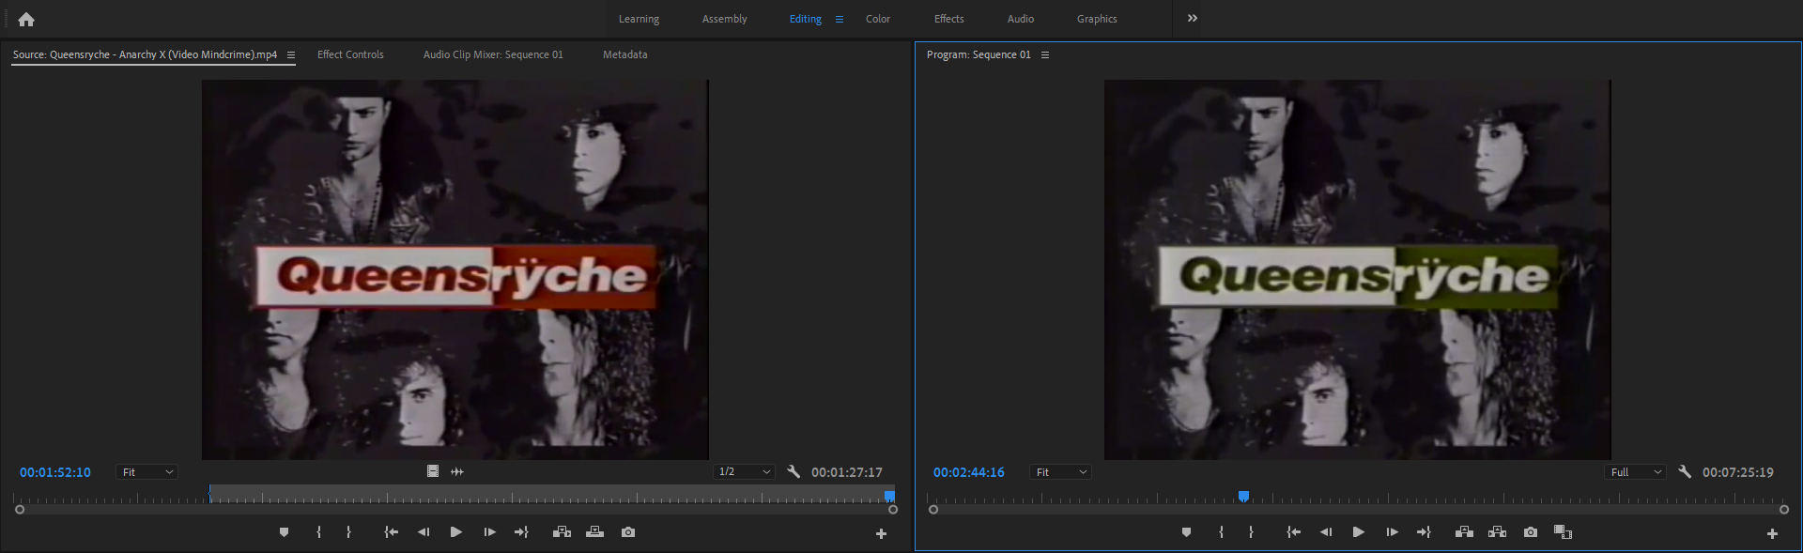Go to the Home screen icon
Image resolution: width=1803 pixels, height=553 pixels.
point(26,19)
